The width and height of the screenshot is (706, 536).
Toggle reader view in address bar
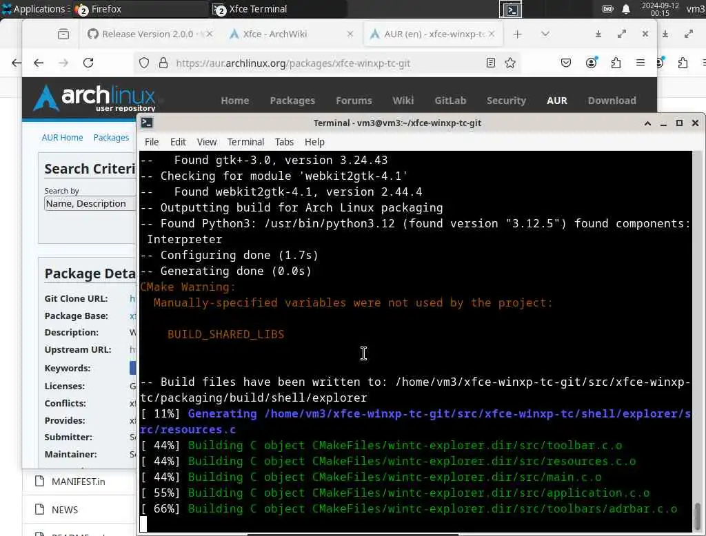coord(491,63)
